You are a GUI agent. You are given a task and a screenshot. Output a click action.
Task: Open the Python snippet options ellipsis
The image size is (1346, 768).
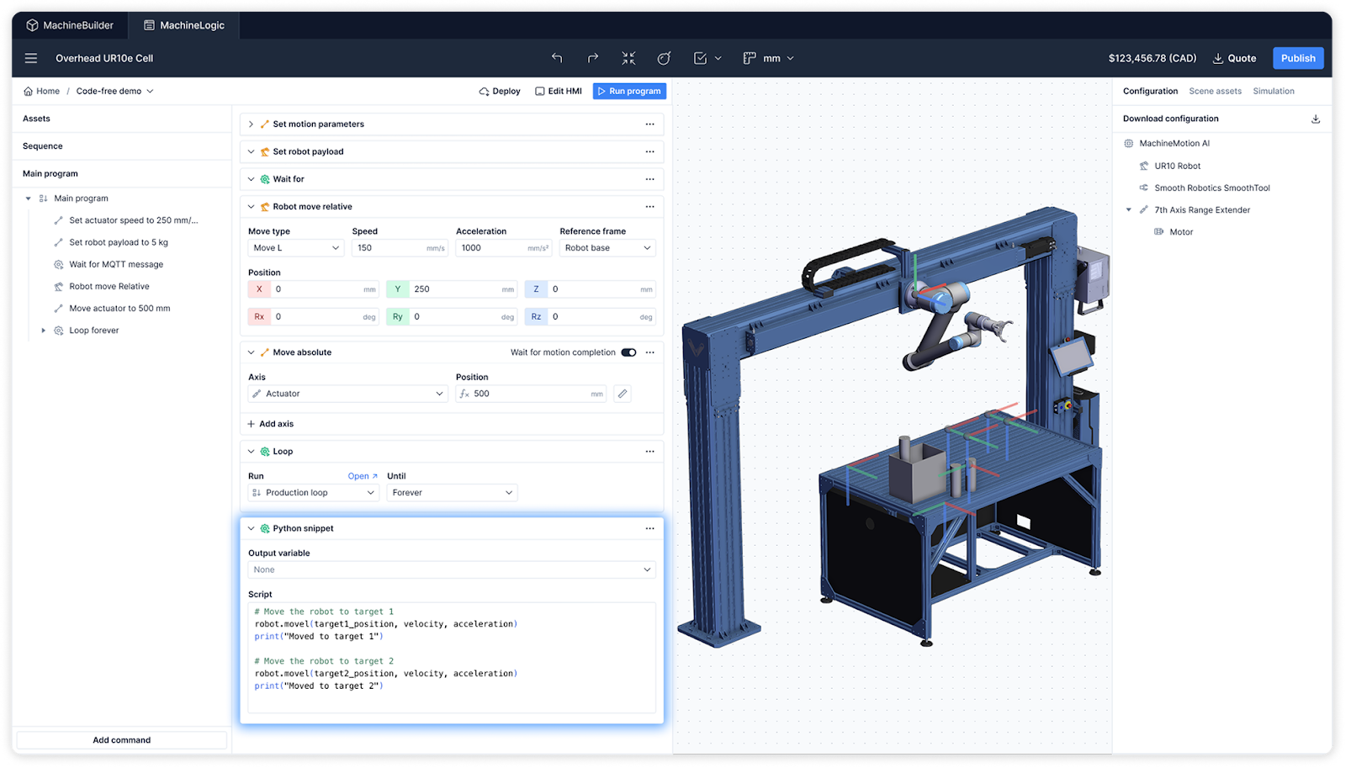coord(649,528)
